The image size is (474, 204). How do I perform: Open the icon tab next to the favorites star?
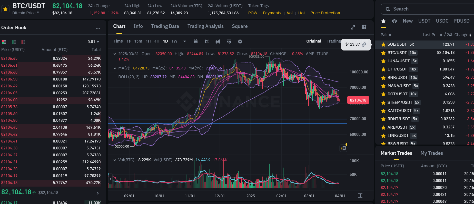394,21
